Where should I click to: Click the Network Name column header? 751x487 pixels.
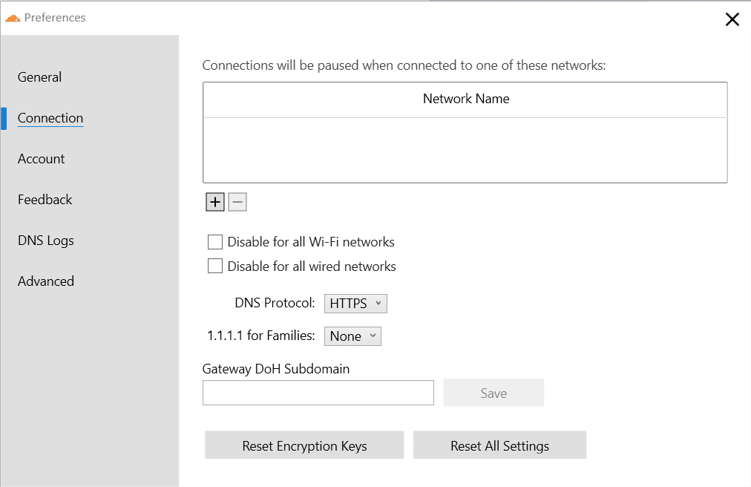[465, 99]
